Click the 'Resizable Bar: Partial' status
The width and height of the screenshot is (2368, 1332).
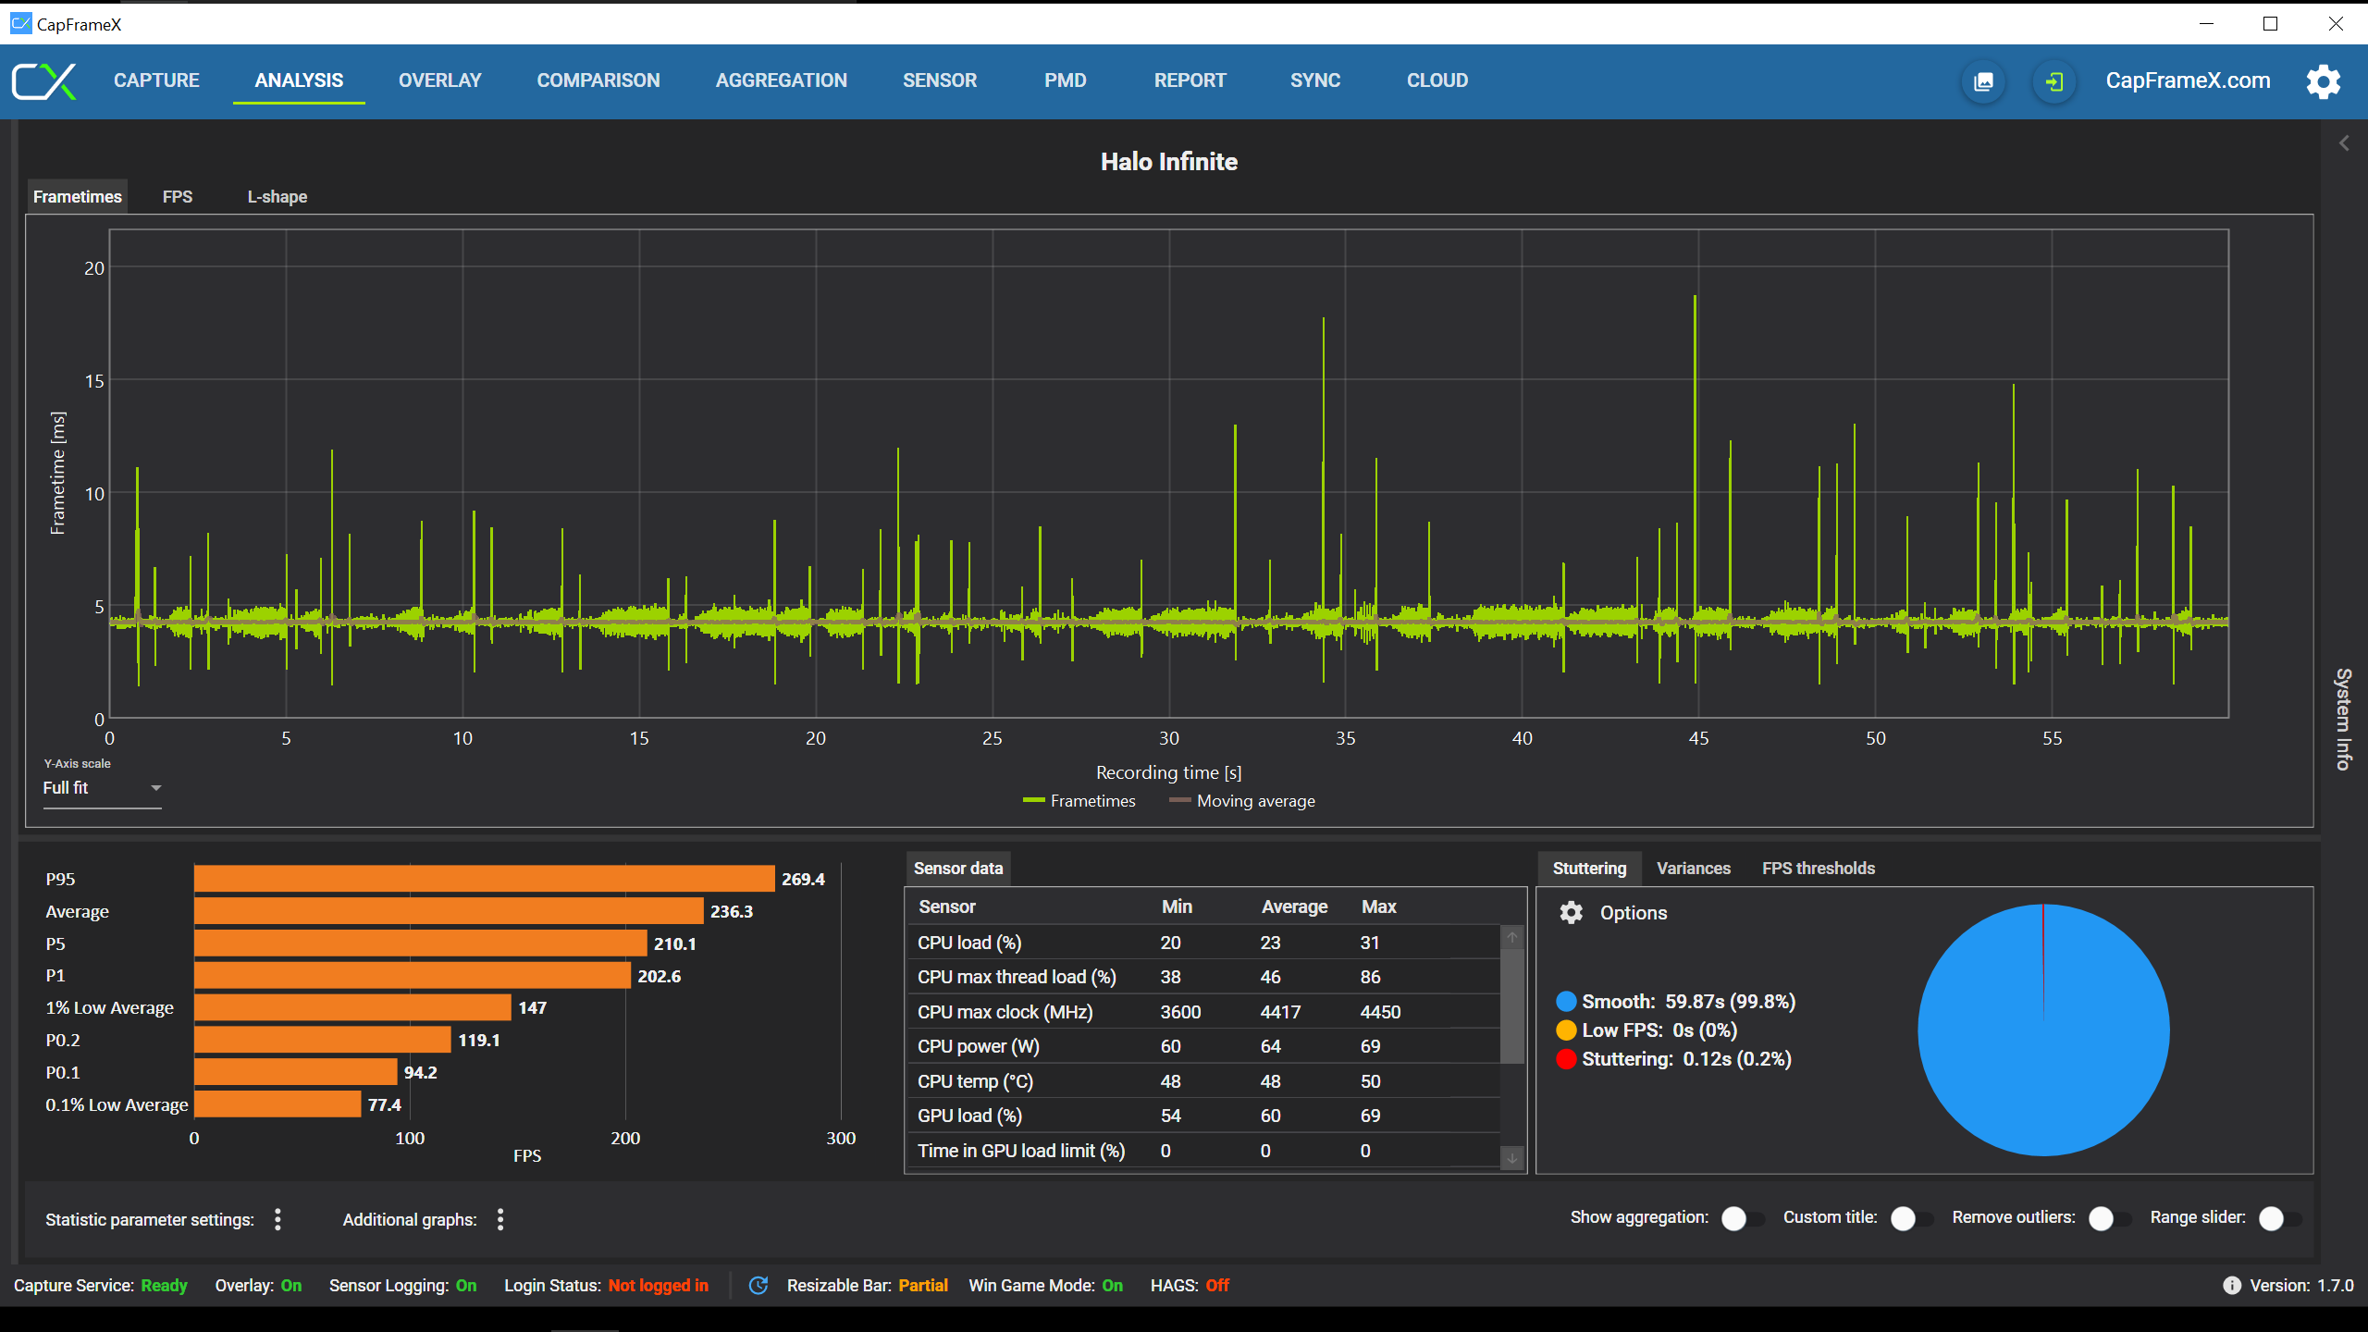coord(867,1285)
